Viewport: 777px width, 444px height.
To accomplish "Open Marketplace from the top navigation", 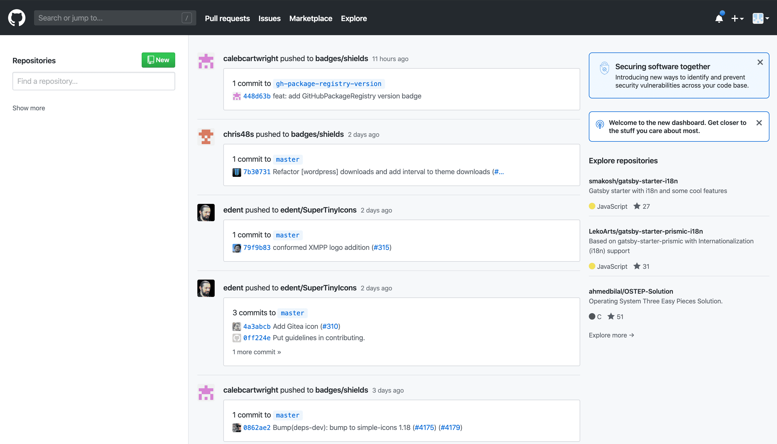I will point(310,18).
